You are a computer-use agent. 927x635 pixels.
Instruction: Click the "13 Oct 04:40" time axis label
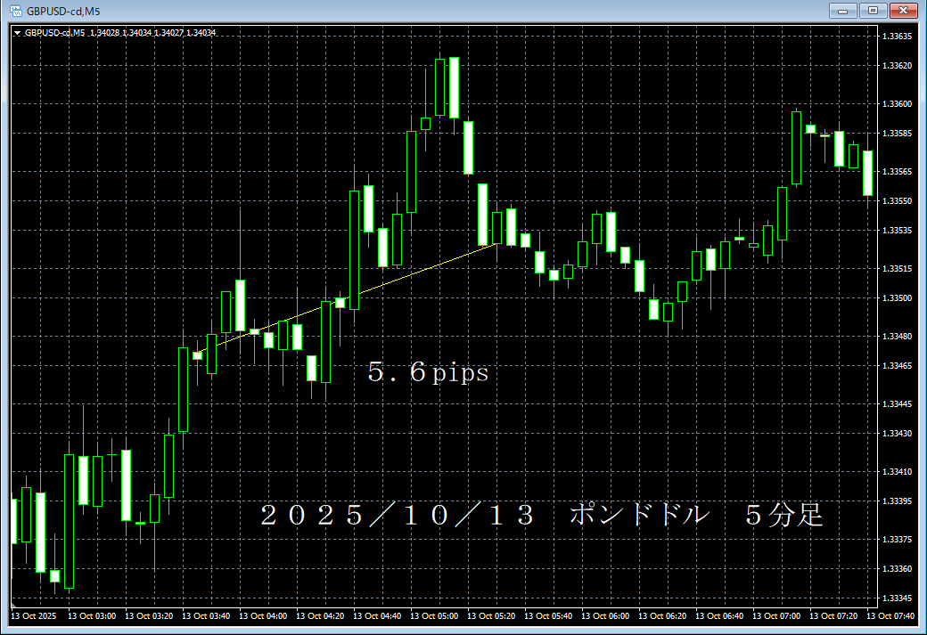(x=377, y=616)
